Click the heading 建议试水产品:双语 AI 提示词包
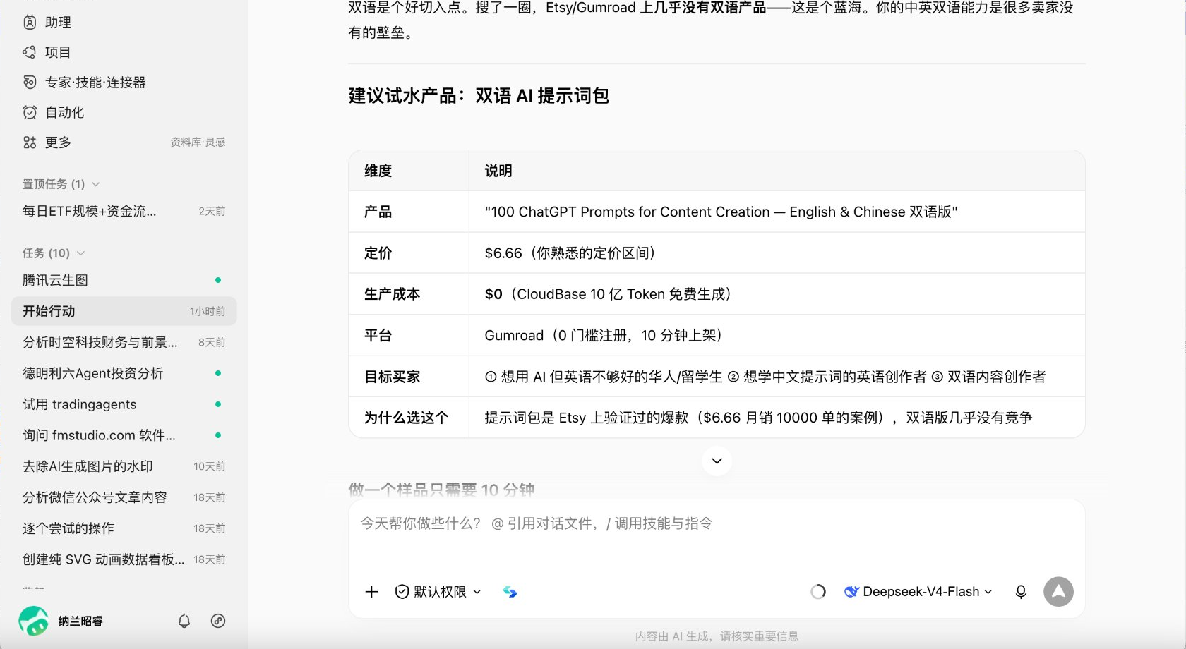1186x649 pixels. pos(479,96)
